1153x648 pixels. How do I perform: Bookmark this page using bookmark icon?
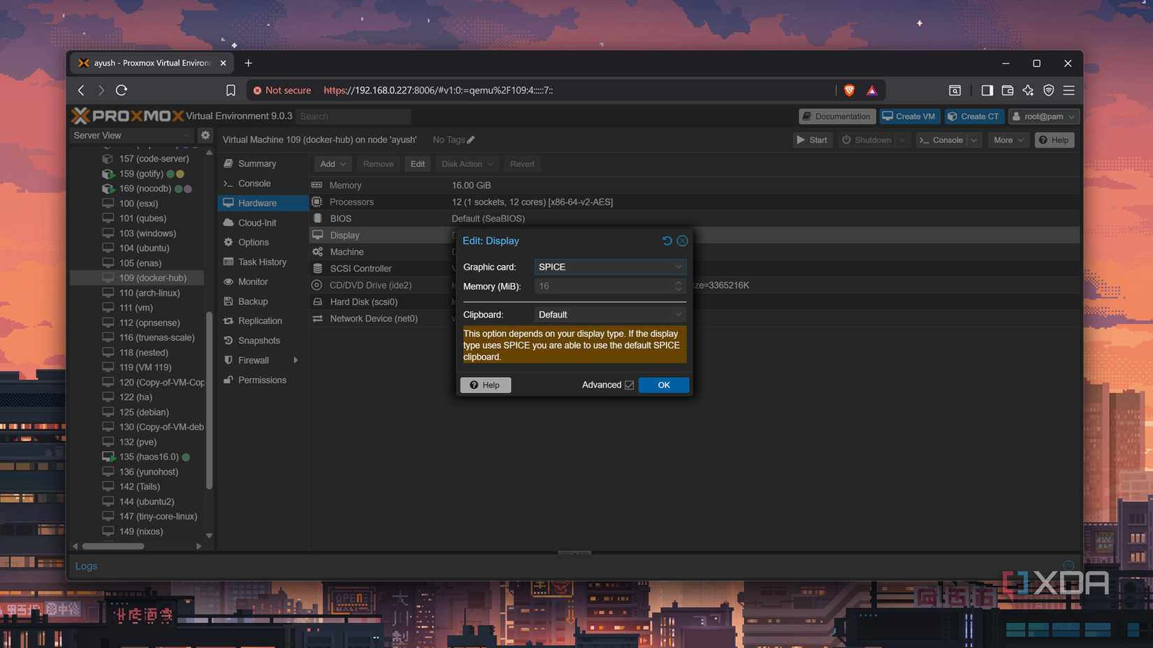(231, 90)
